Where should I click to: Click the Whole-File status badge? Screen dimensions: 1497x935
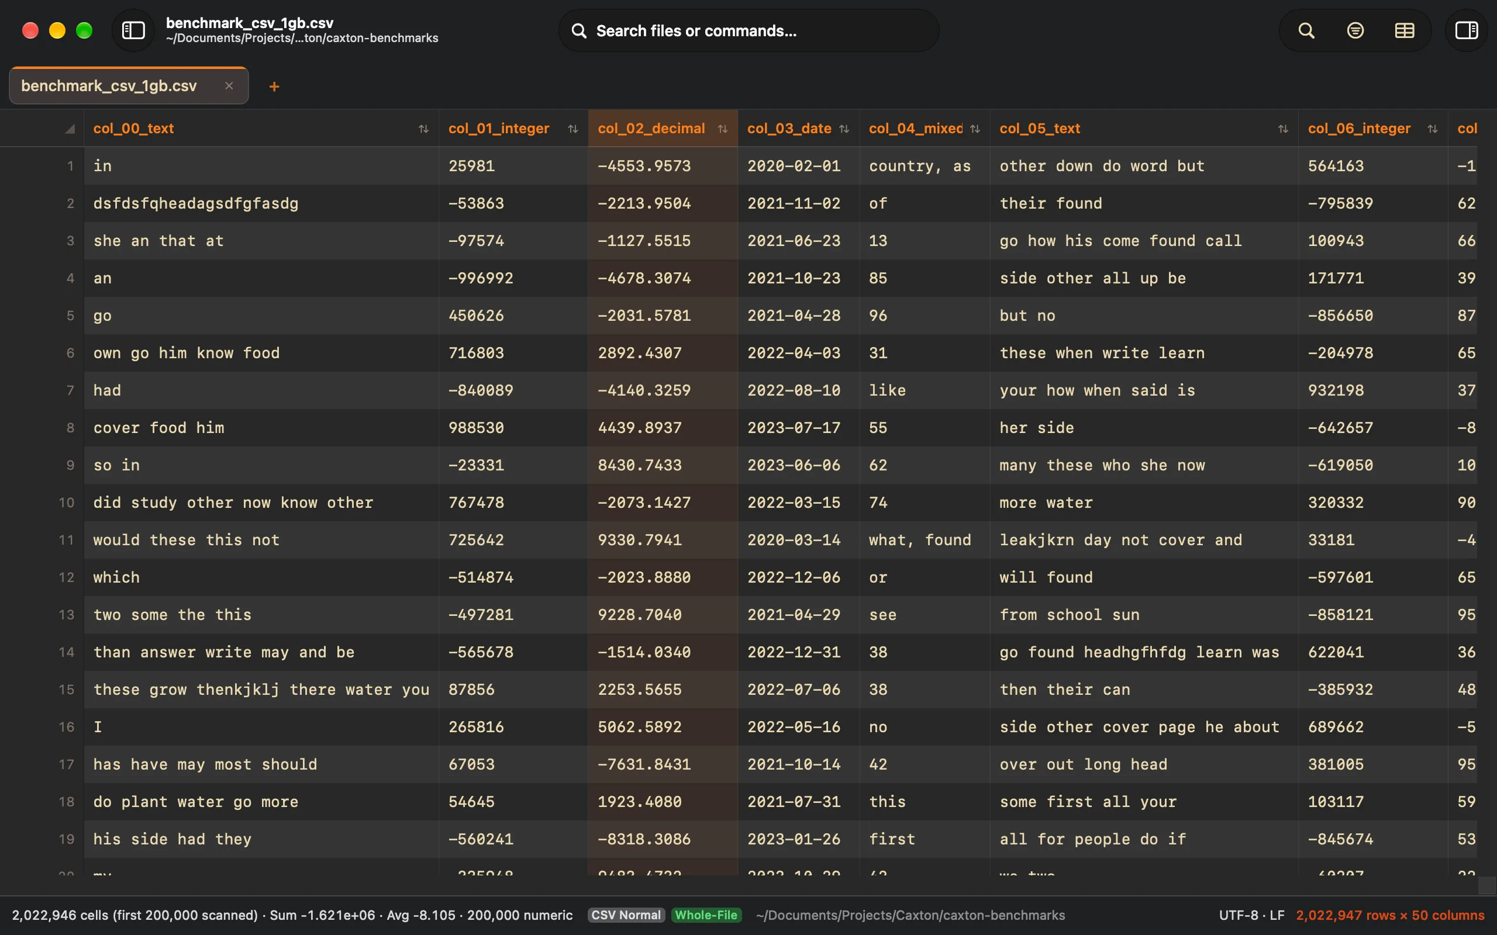[706, 915]
